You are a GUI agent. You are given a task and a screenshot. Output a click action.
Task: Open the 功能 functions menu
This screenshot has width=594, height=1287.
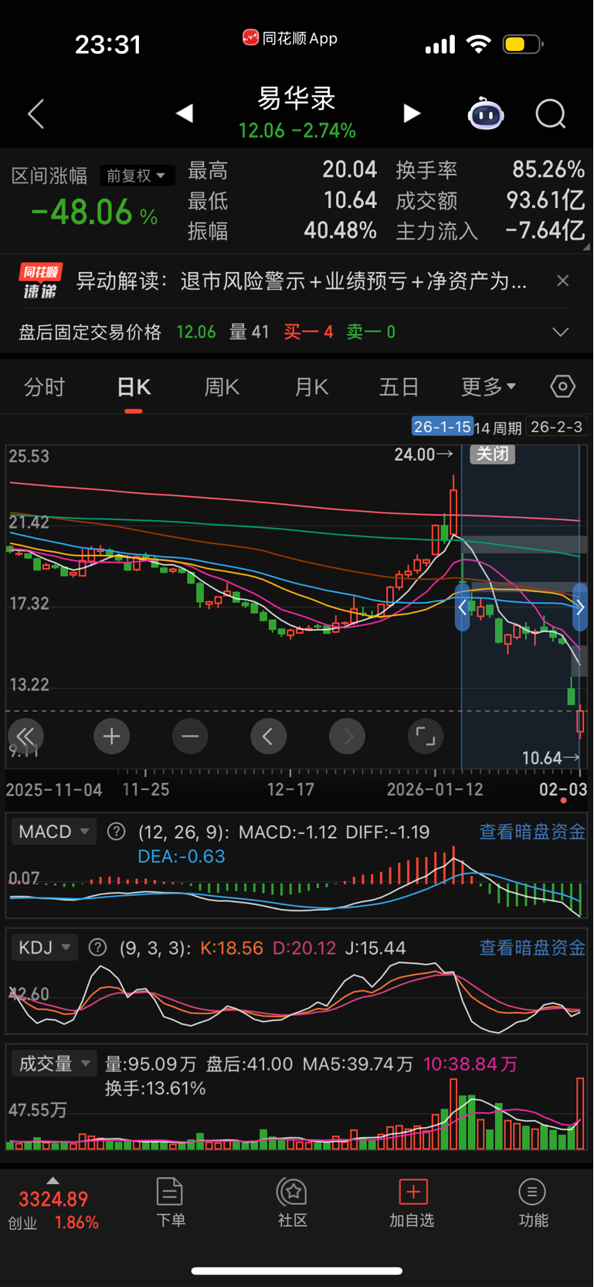[533, 1203]
